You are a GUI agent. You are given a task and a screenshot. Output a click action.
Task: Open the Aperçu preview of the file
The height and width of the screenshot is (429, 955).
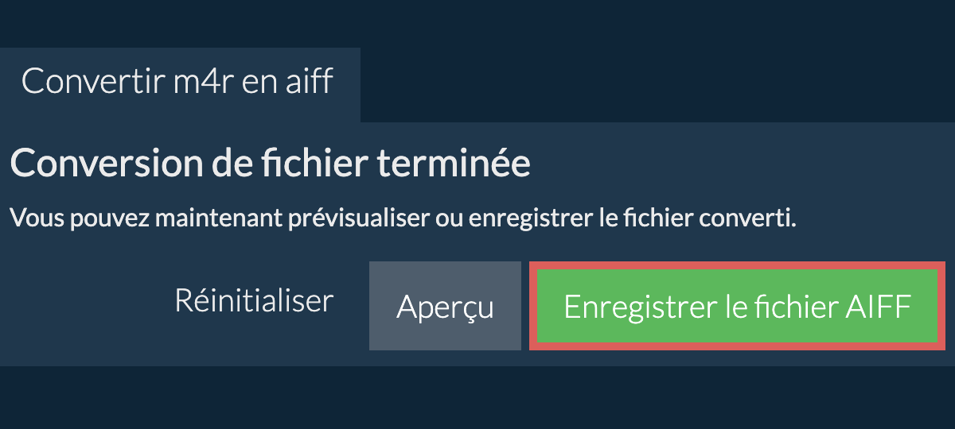coord(445,307)
